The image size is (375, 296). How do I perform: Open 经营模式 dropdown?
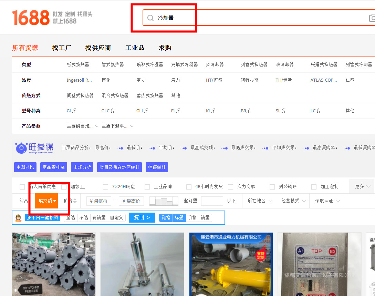[x=293, y=201]
